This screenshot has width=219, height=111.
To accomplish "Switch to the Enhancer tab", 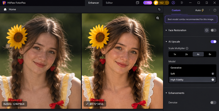I will [x=94, y=3].
